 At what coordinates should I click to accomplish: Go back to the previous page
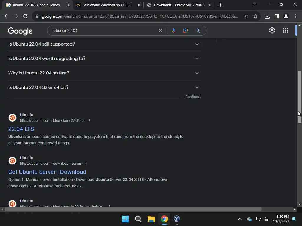point(6,16)
